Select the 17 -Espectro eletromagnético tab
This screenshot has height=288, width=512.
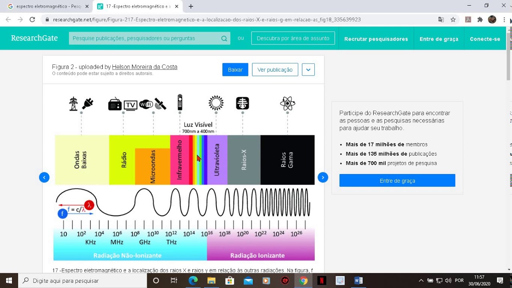point(138,6)
